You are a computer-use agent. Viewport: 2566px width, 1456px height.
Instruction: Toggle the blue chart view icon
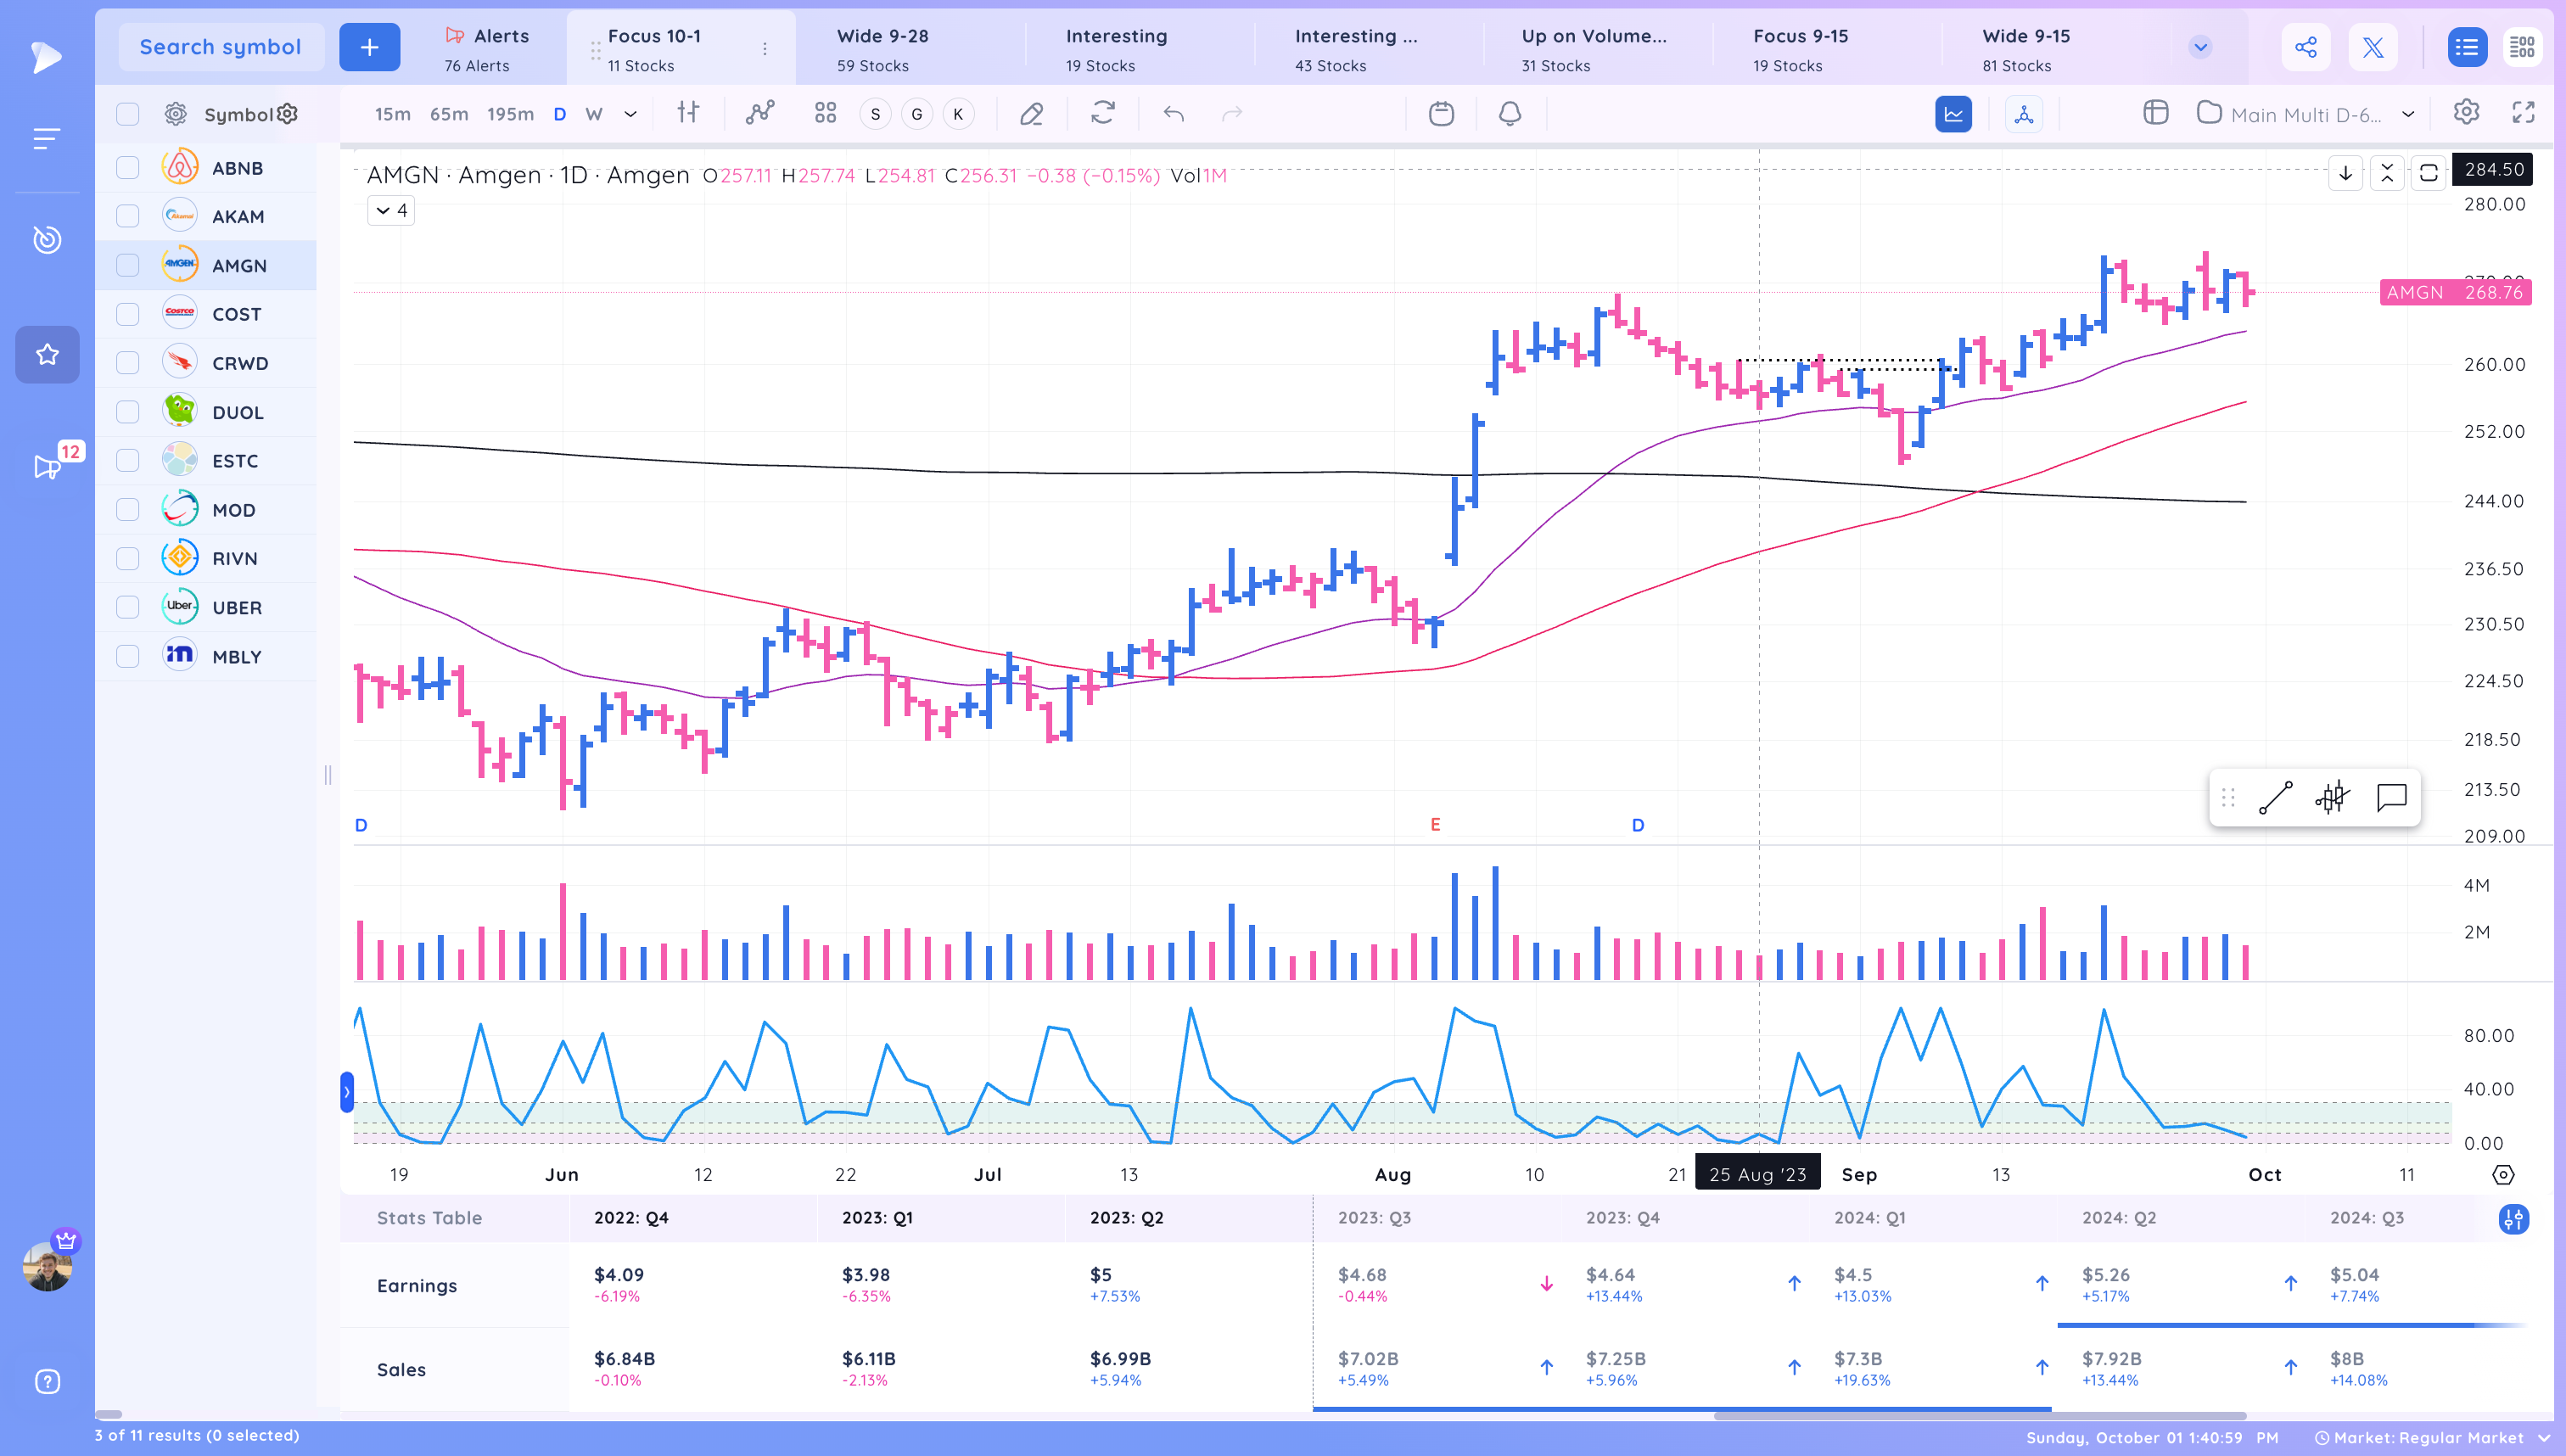pyautogui.click(x=1953, y=114)
